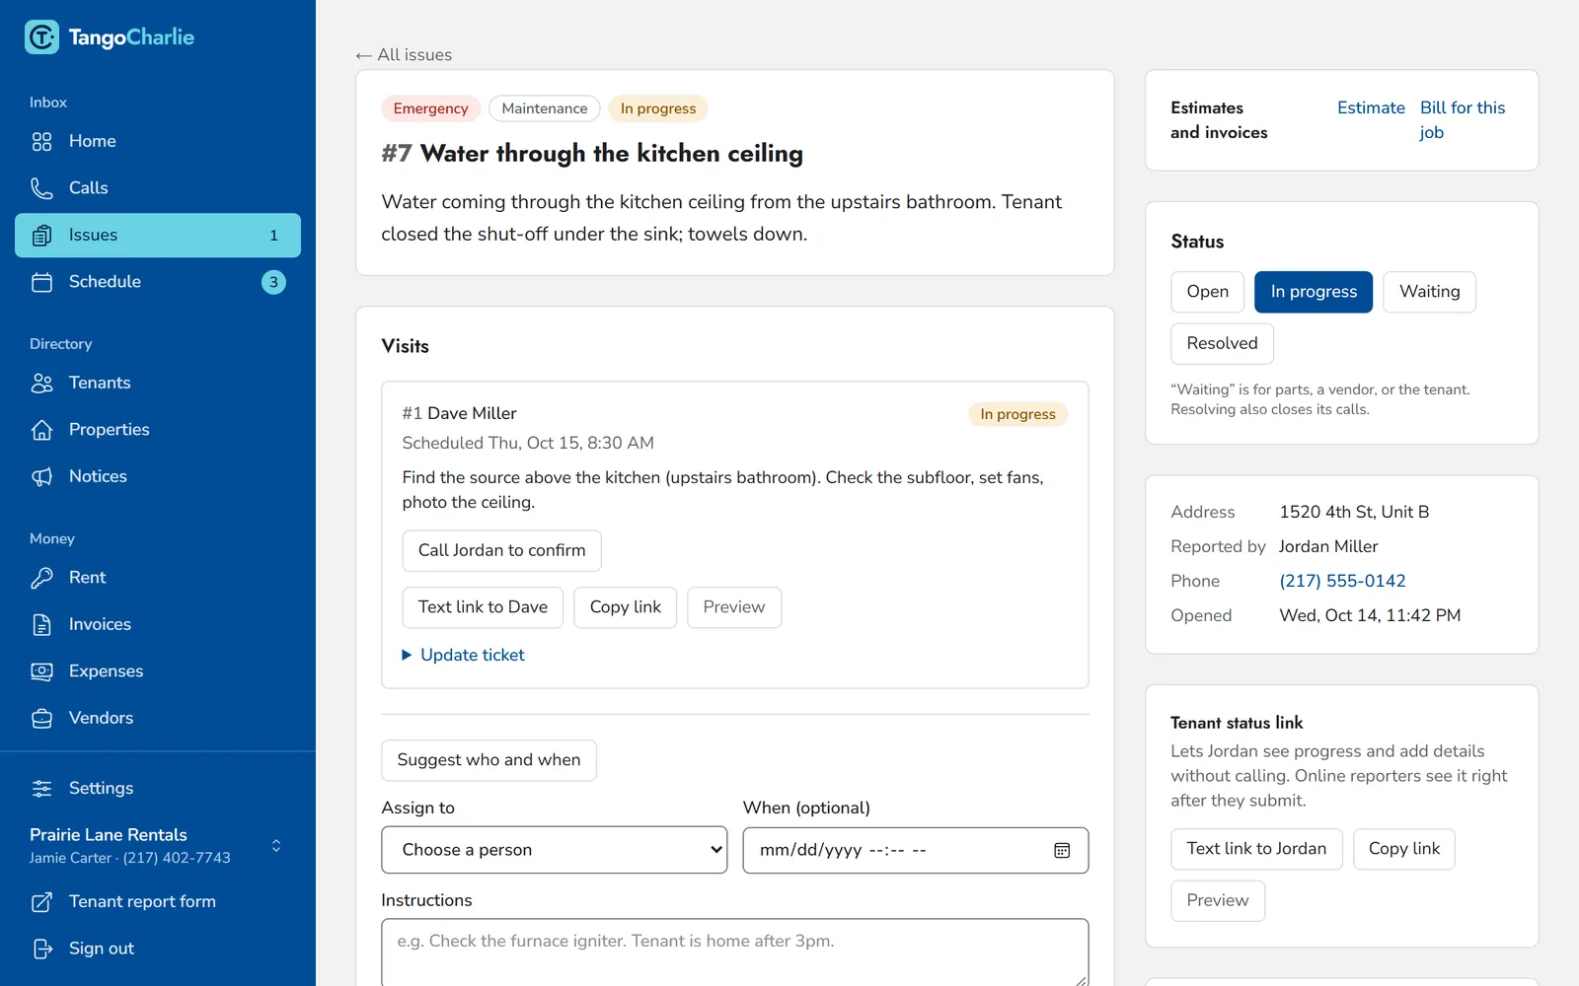Image resolution: width=1579 pixels, height=986 pixels.
Task: Click the Home grid icon
Action: click(41, 142)
